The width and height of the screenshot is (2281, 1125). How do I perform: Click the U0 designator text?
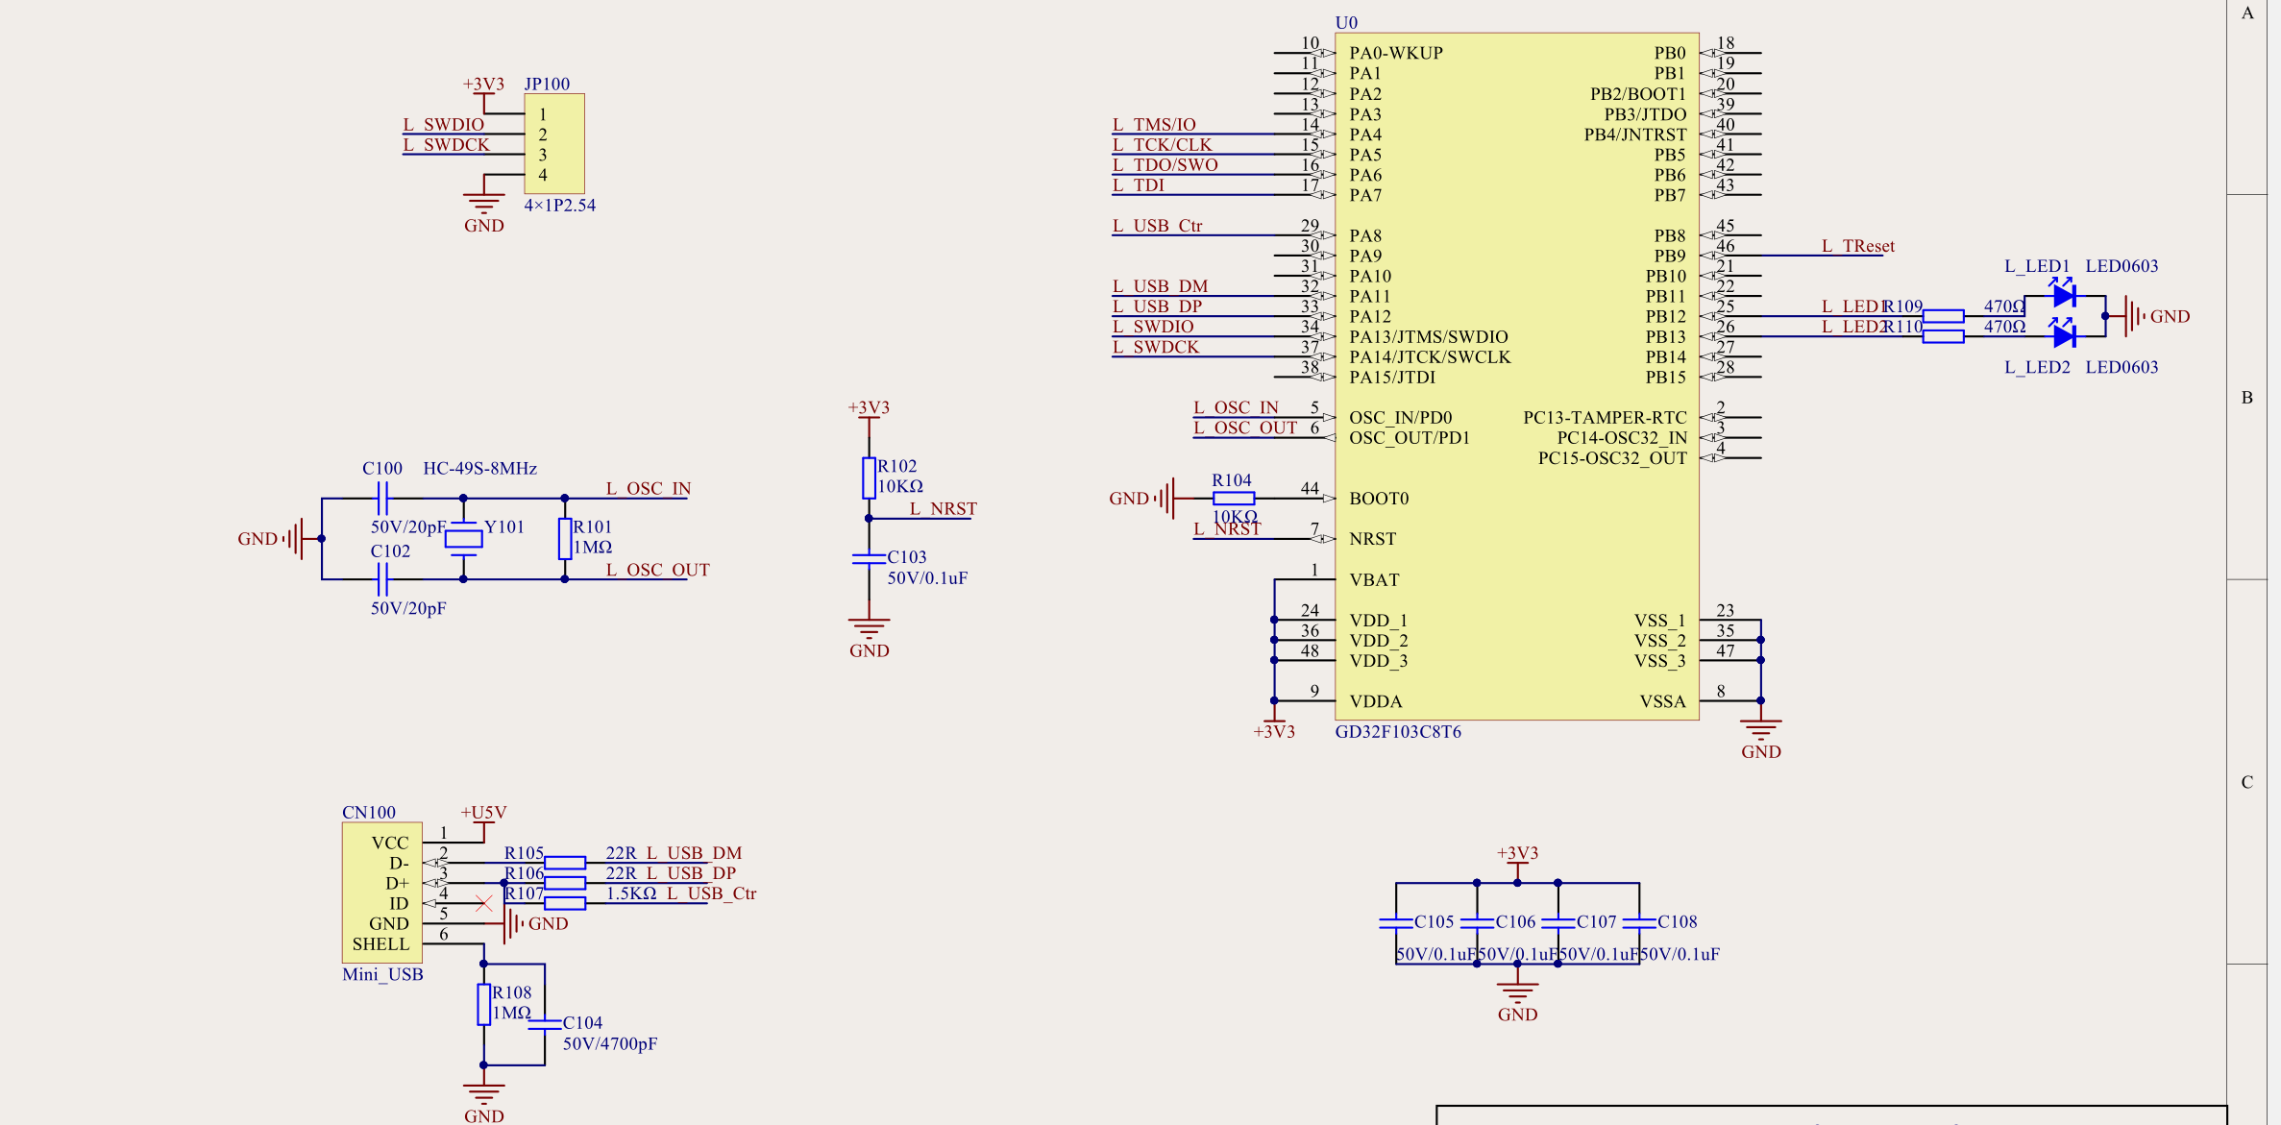tap(1346, 22)
